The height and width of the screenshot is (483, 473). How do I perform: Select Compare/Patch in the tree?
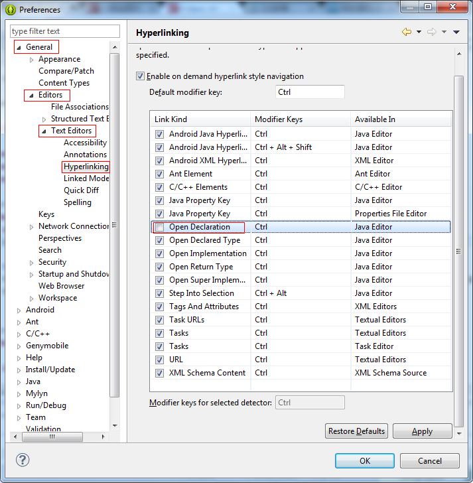tap(66, 71)
